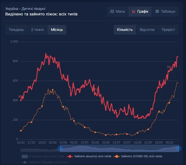Click the right range handle of the timeline navigator
This screenshot has width=186, height=165.
click(179, 148)
